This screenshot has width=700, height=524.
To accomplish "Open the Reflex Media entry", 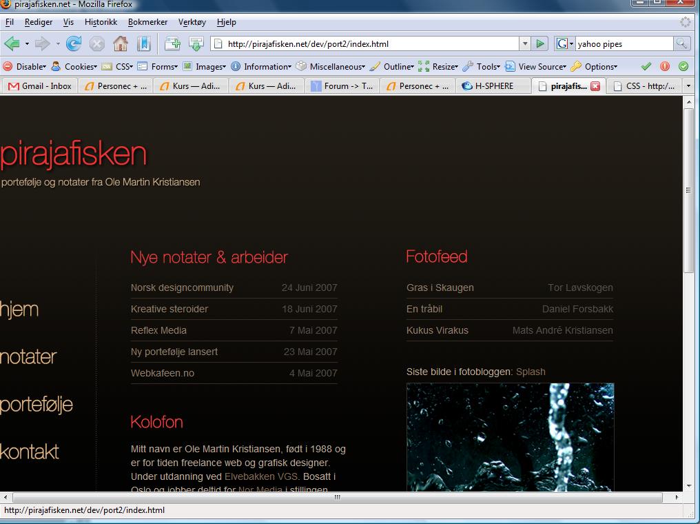I will pos(158,330).
